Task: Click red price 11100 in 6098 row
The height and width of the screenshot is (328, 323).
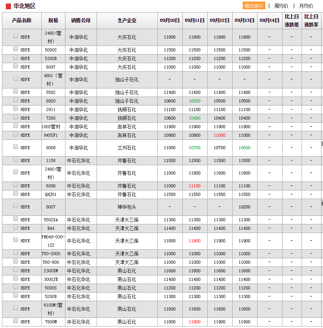Action: click(x=194, y=186)
